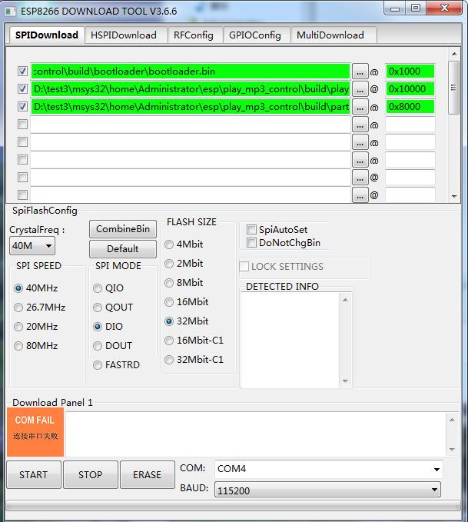The image size is (468, 522).
Task: Click the START button
Action: [34, 475]
